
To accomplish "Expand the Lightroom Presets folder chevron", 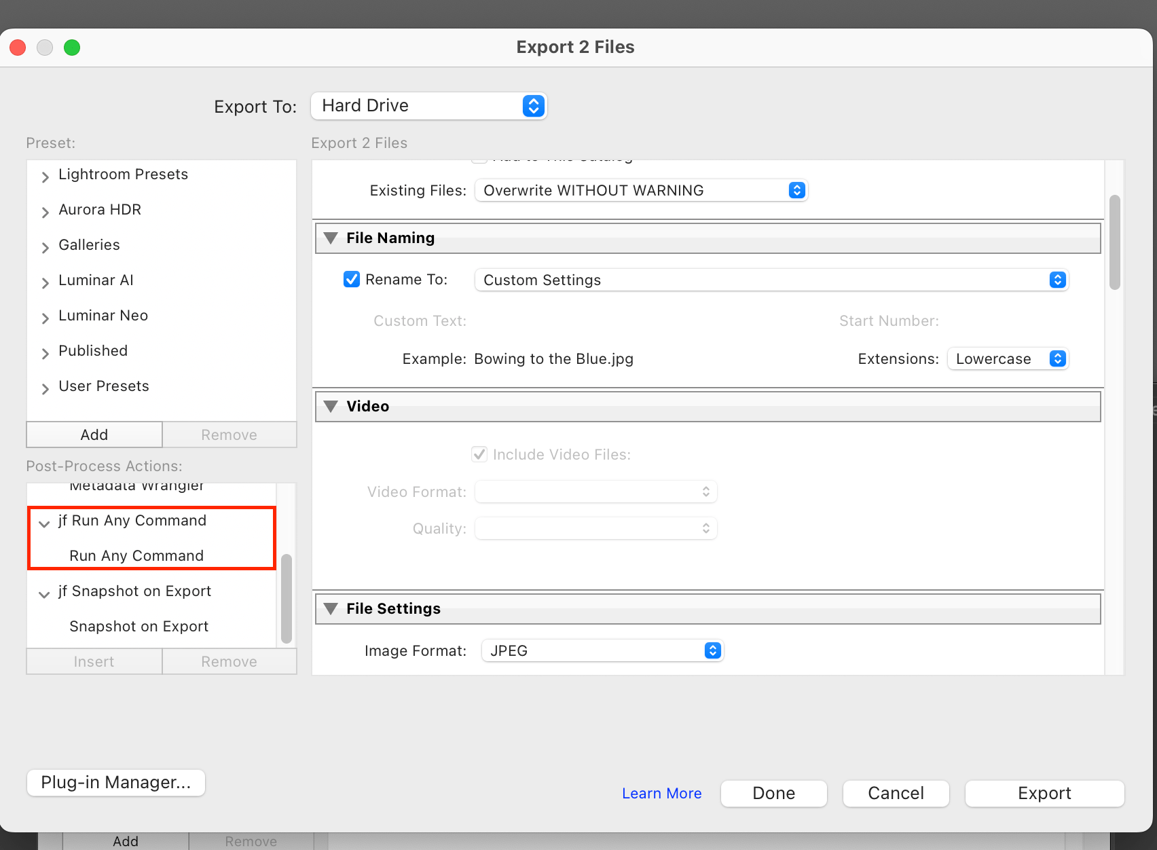I will point(45,176).
